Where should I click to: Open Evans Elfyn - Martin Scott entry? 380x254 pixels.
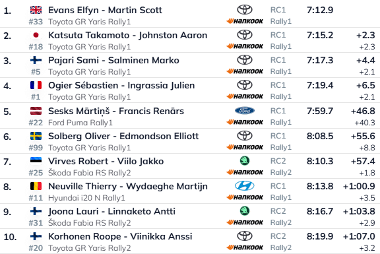point(105,10)
